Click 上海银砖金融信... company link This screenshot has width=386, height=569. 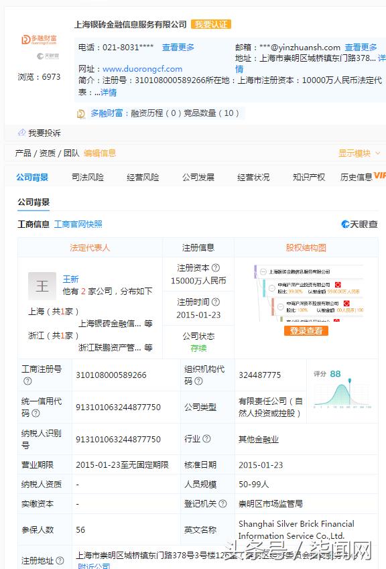point(110,323)
